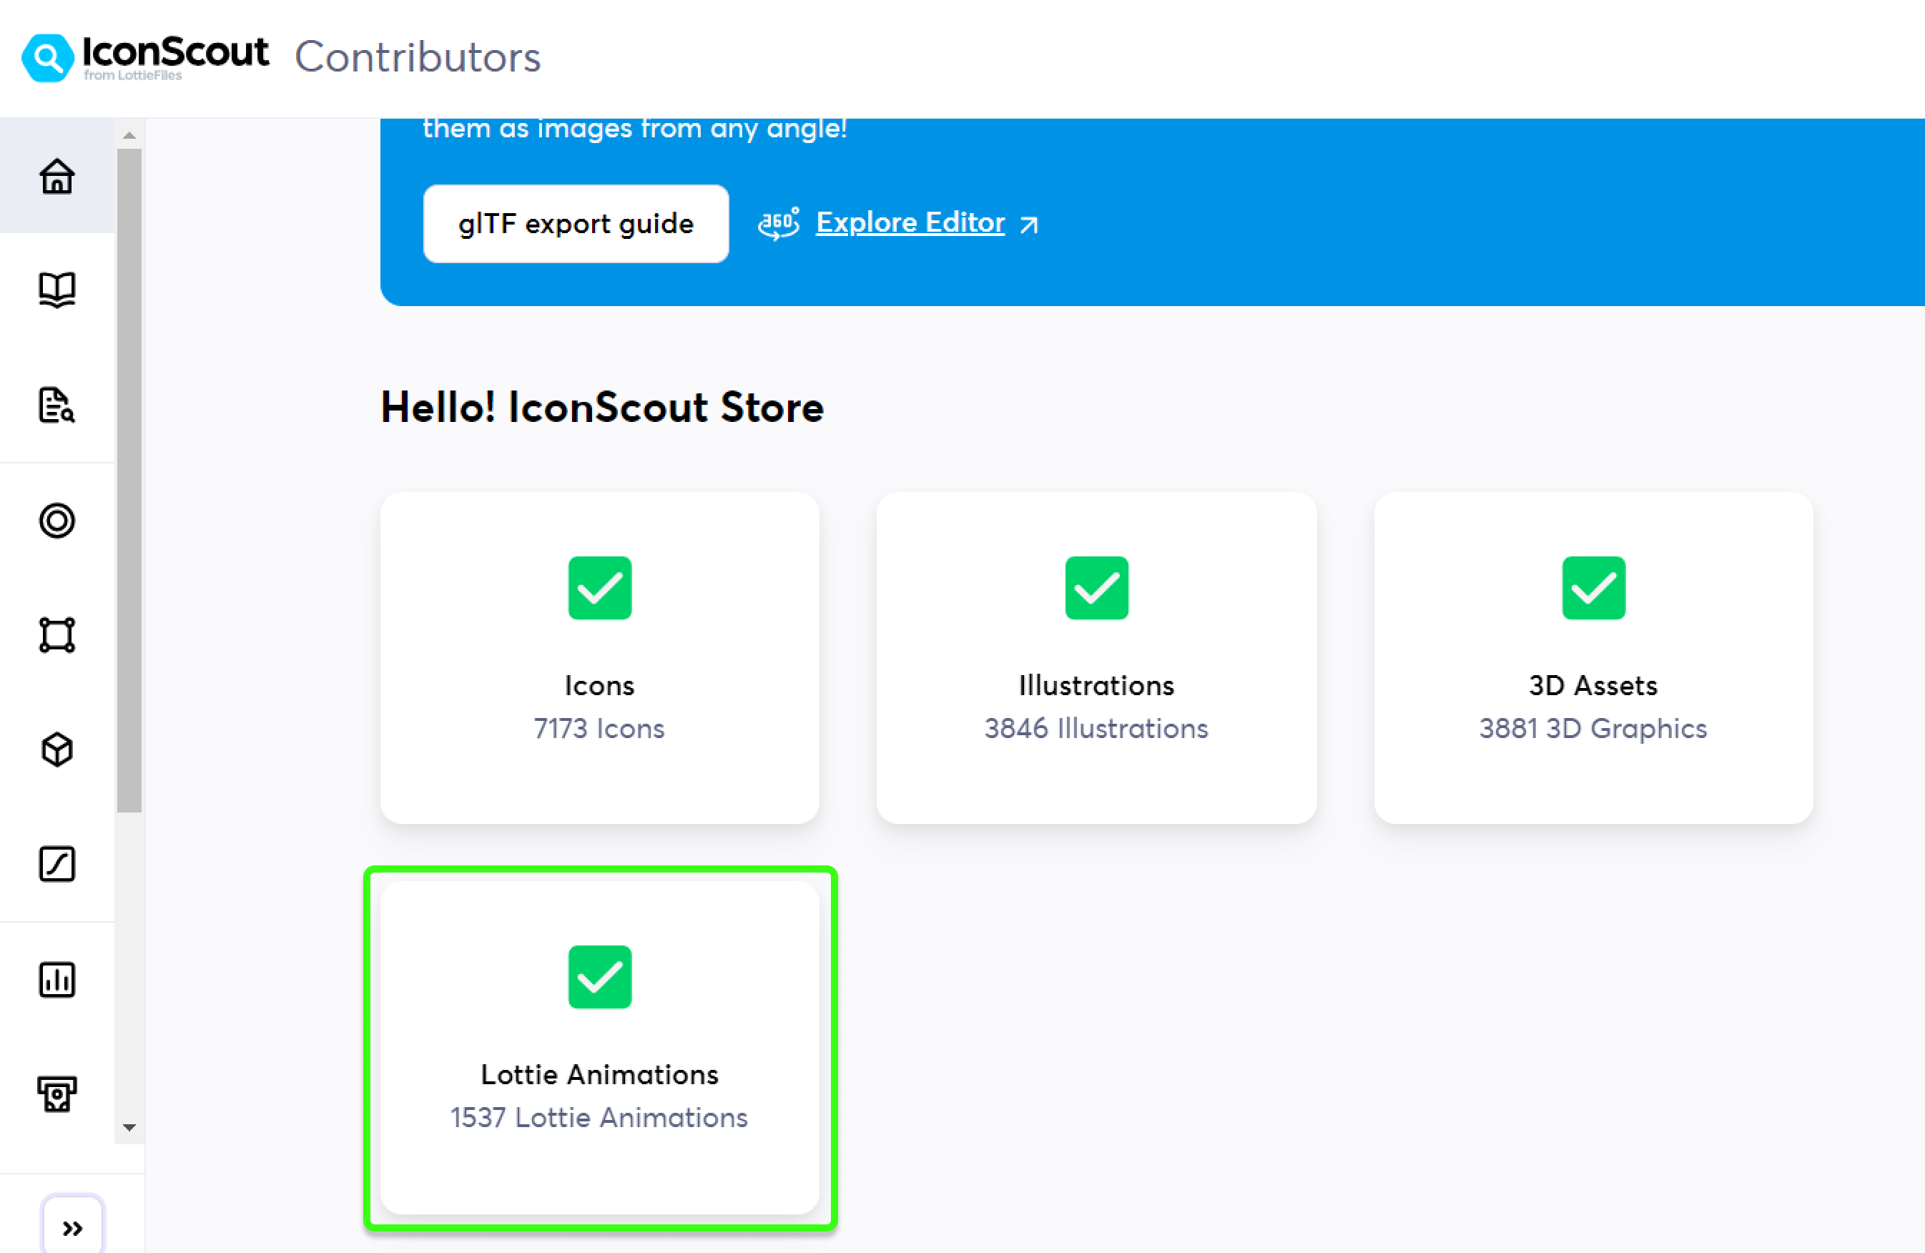
Task: Click the Icons card green checkmark
Action: pyautogui.click(x=599, y=588)
